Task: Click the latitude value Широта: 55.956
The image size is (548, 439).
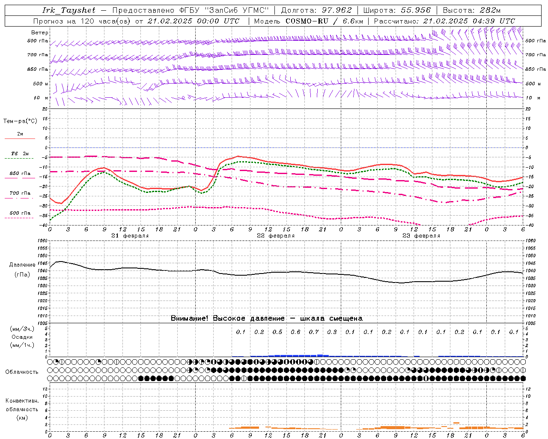Action: coord(396,10)
